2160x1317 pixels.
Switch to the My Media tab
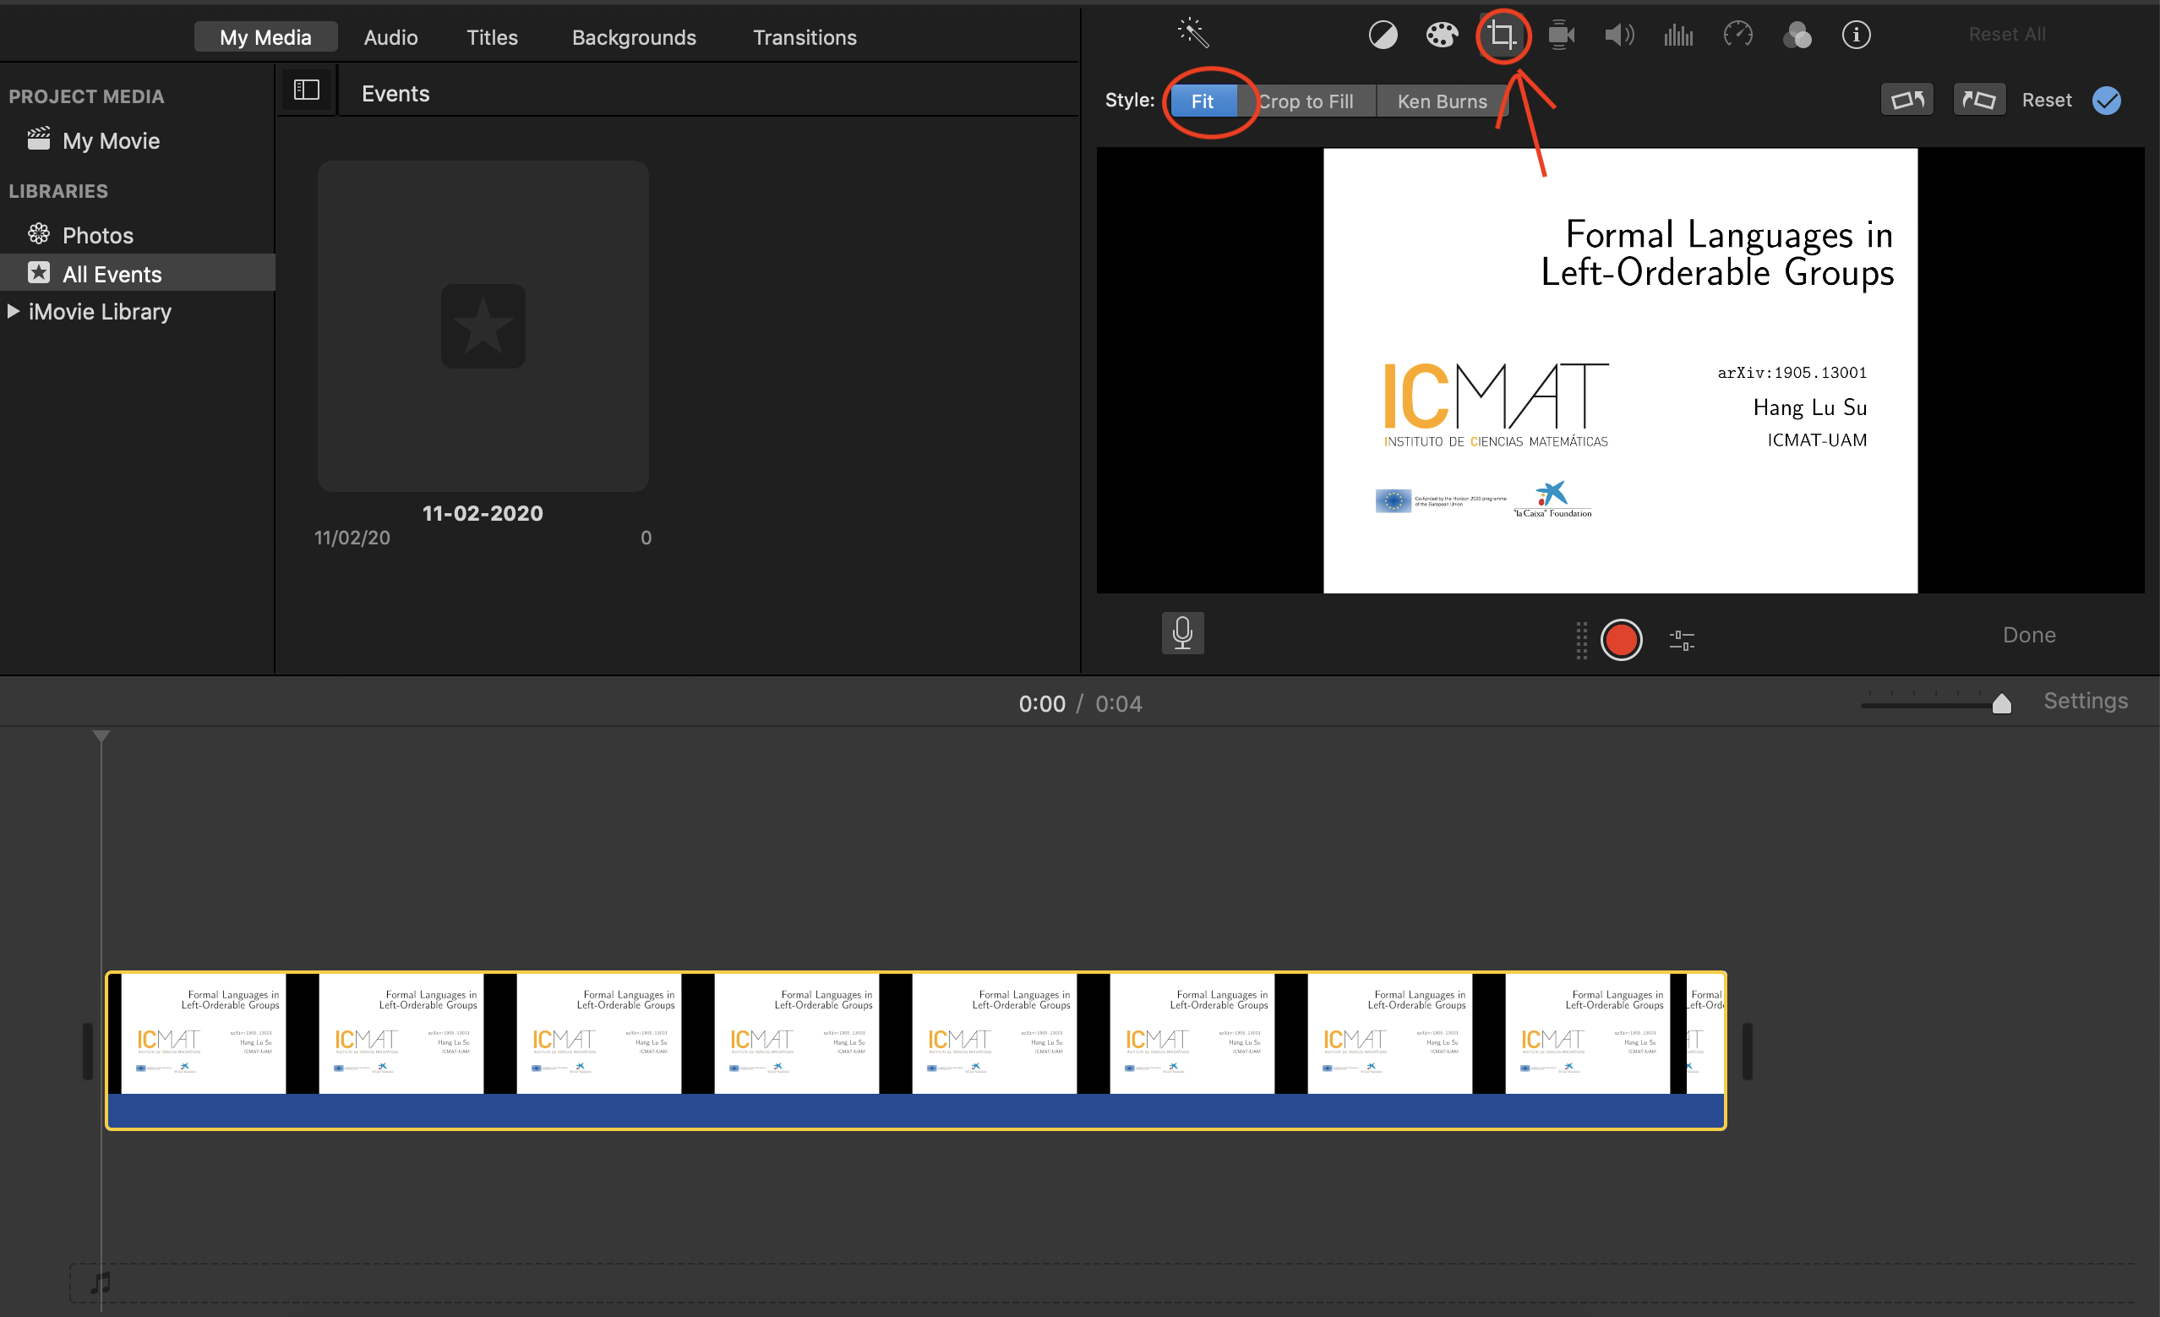[265, 37]
